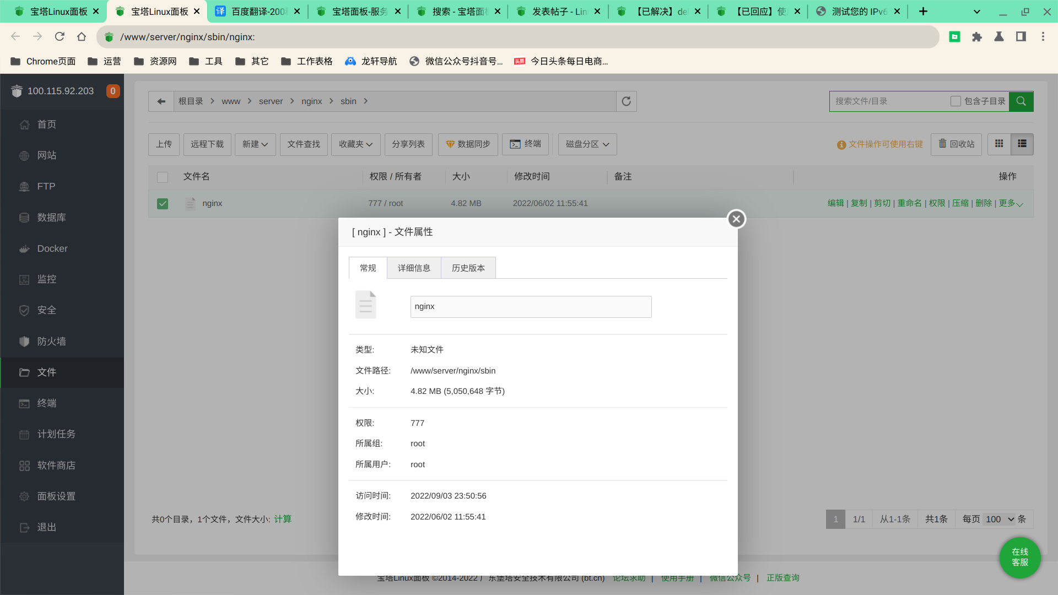This screenshot has height=595, width=1058.
Task: Go back with the path bar arrow
Action: coord(161,101)
